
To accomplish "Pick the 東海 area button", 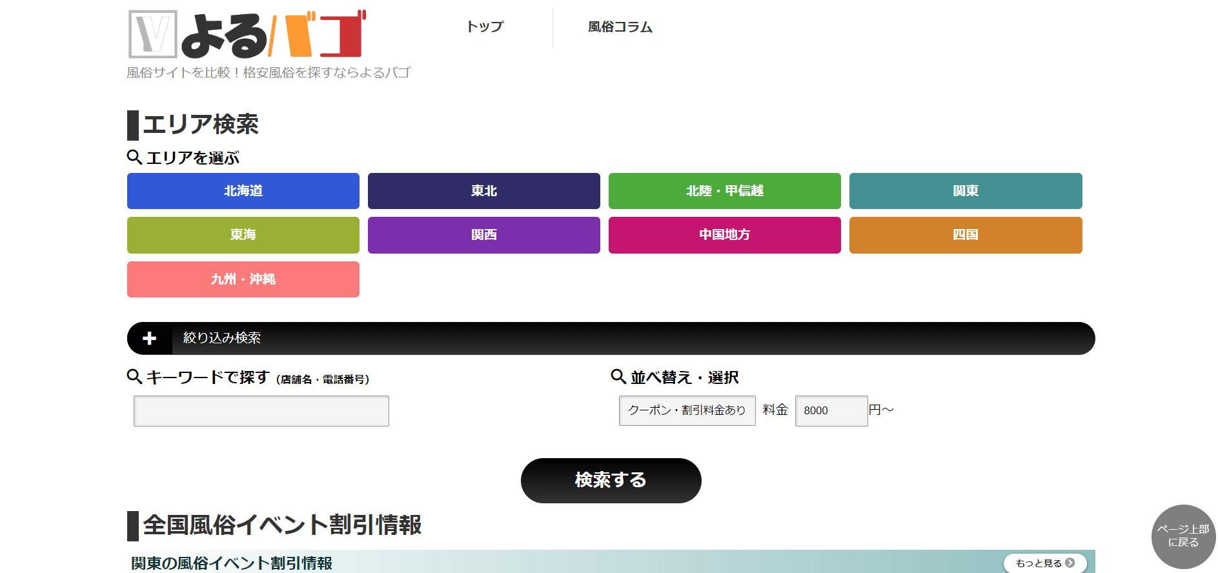I will click(x=243, y=235).
